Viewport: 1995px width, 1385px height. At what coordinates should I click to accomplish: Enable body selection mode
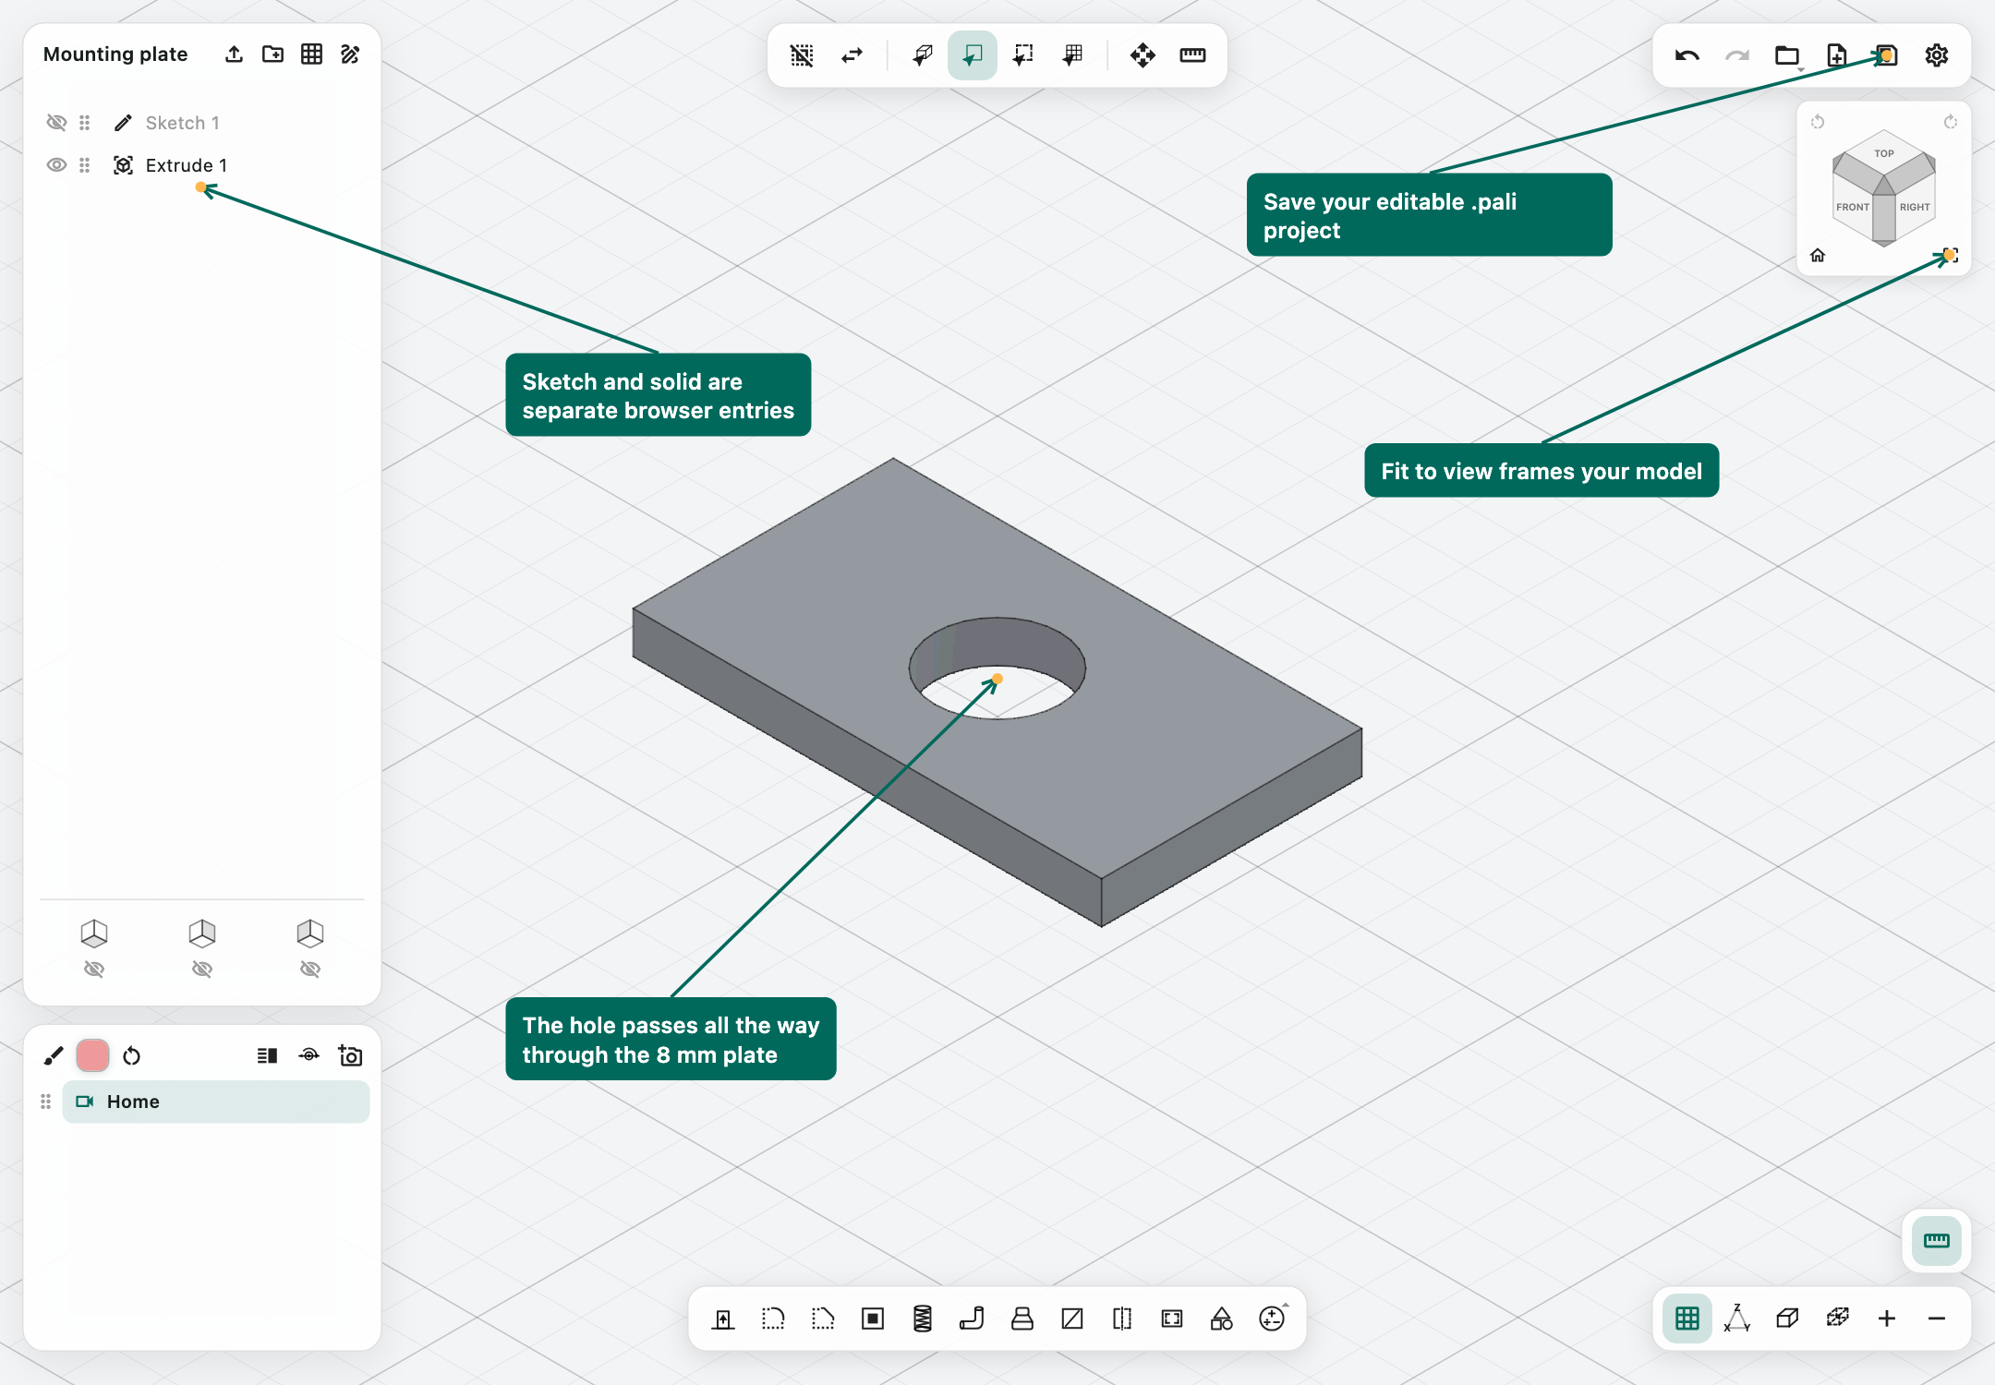click(x=923, y=55)
